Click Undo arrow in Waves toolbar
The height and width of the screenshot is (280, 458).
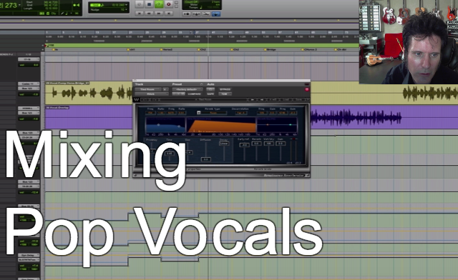click(145, 100)
